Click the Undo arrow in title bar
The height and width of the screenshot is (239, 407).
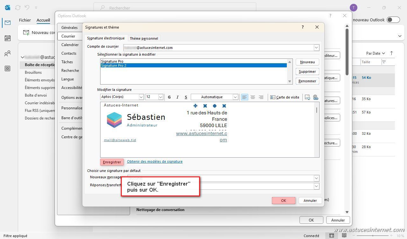coord(27,7)
